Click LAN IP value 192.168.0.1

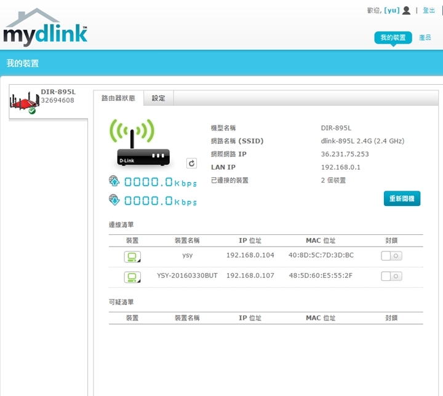341,167
